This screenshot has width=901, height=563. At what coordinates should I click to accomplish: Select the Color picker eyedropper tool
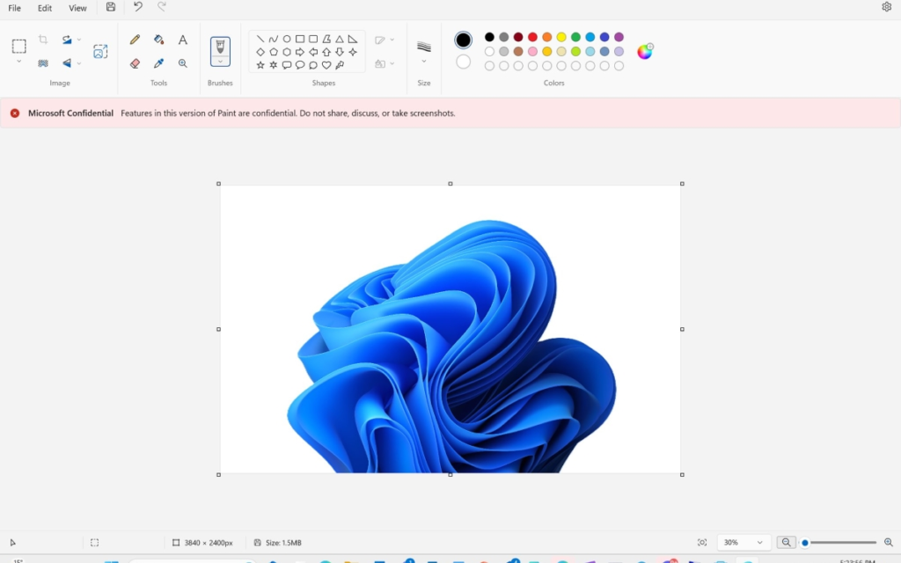coord(158,63)
